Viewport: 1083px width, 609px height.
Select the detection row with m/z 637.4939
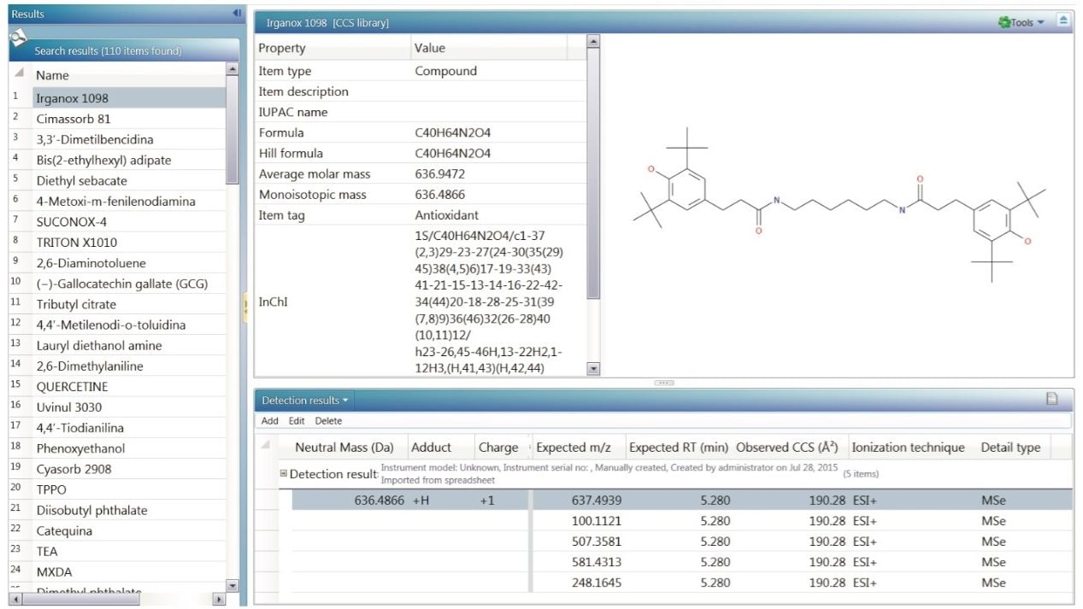click(x=681, y=501)
